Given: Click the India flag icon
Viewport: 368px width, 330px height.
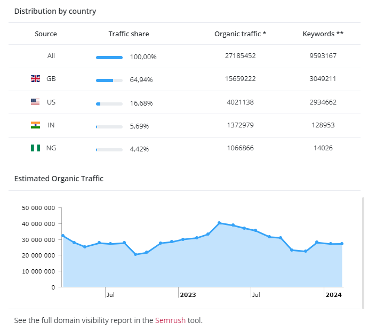Looking at the screenshot, I should pyautogui.click(x=35, y=125).
